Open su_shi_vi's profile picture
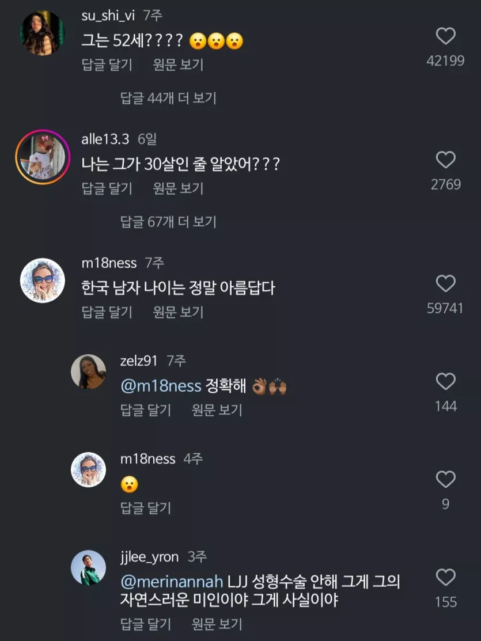The width and height of the screenshot is (481, 641). pos(43,33)
